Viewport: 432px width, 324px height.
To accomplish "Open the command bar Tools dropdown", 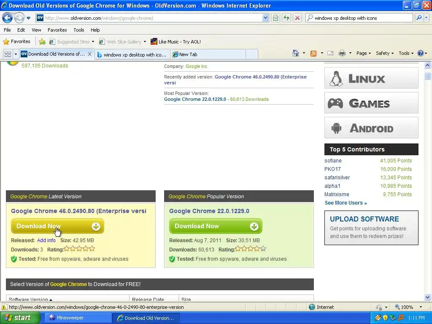I will (406, 53).
